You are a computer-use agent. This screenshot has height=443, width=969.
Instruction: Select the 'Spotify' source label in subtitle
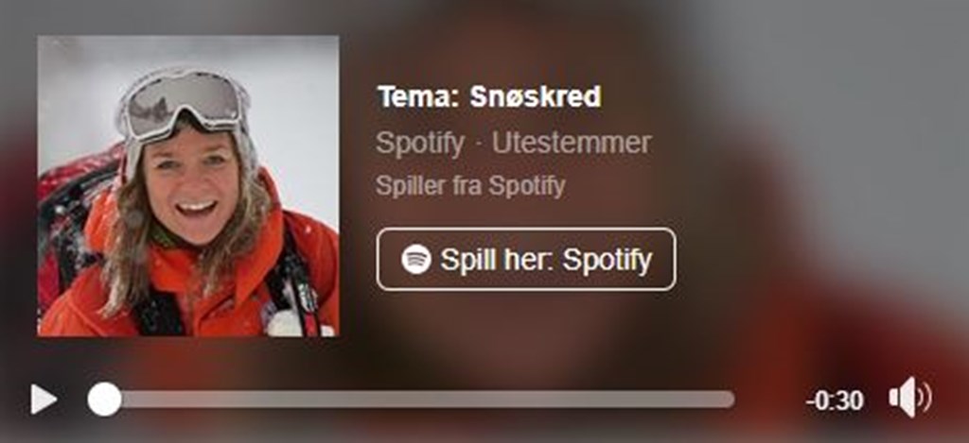click(420, 144)
